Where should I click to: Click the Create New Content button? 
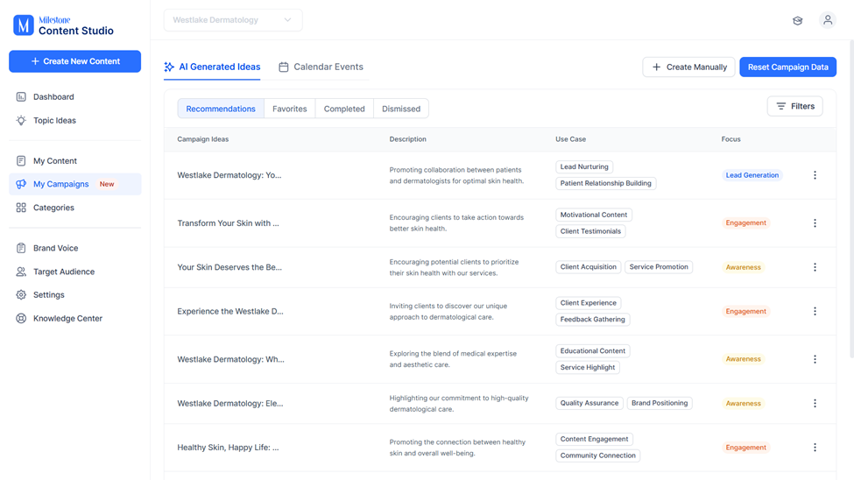(74, 61)
